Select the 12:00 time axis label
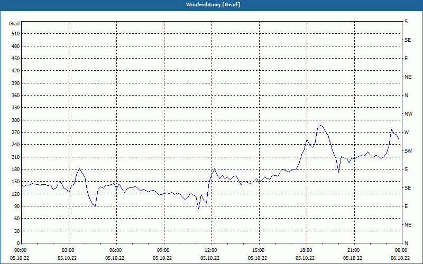Image resolution: width=423 pixels, height=264 pixels. coord(212,250)
